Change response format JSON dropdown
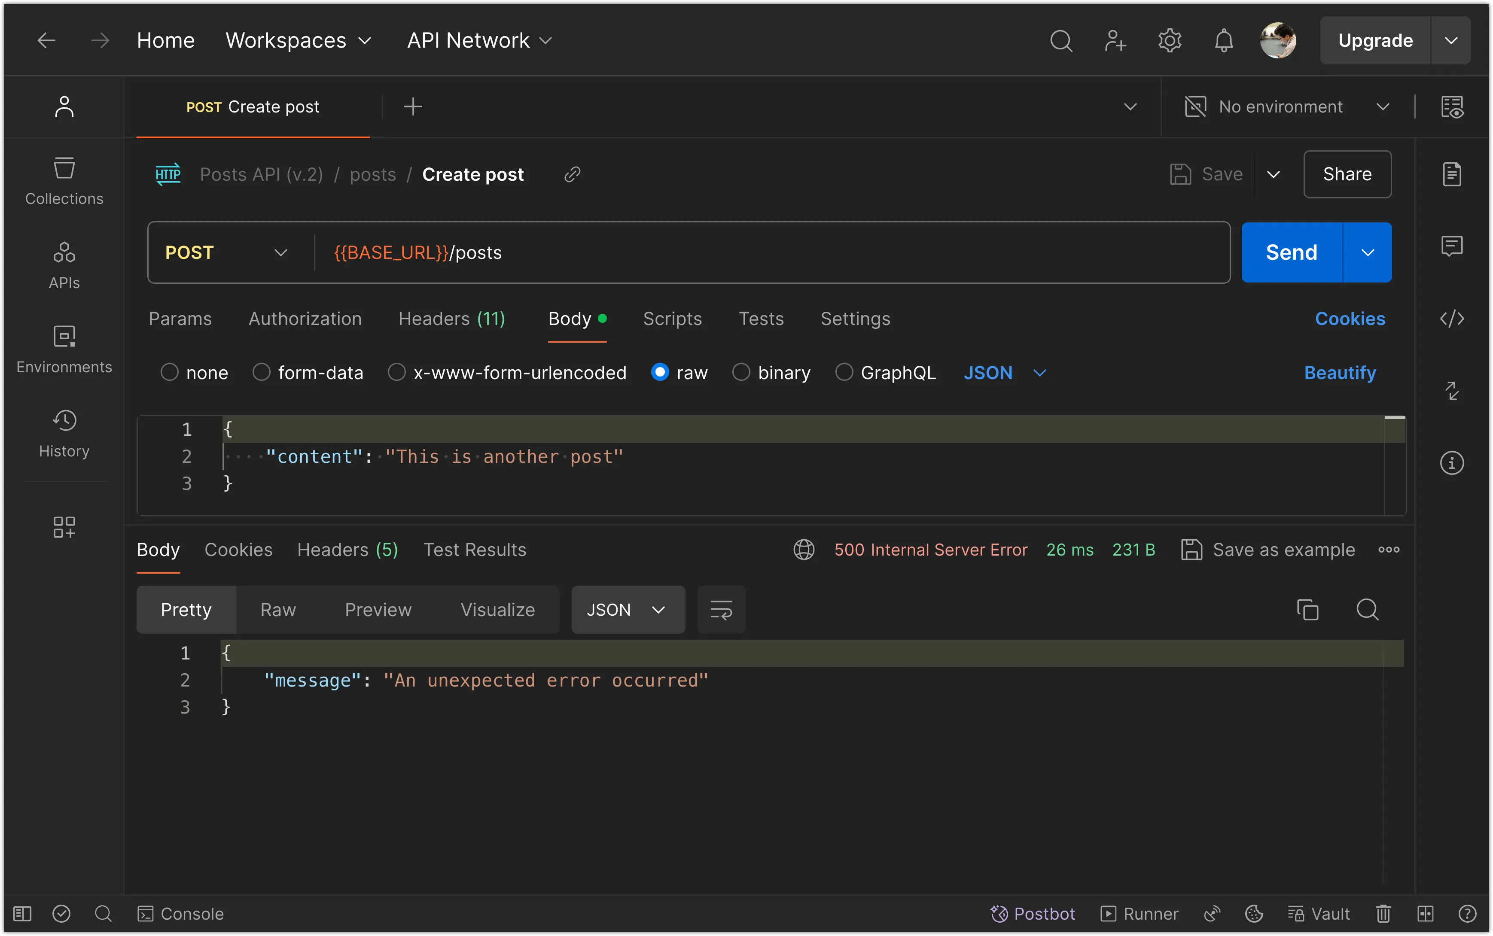This screenshot has width=1493, height=936. pos(628,610)
